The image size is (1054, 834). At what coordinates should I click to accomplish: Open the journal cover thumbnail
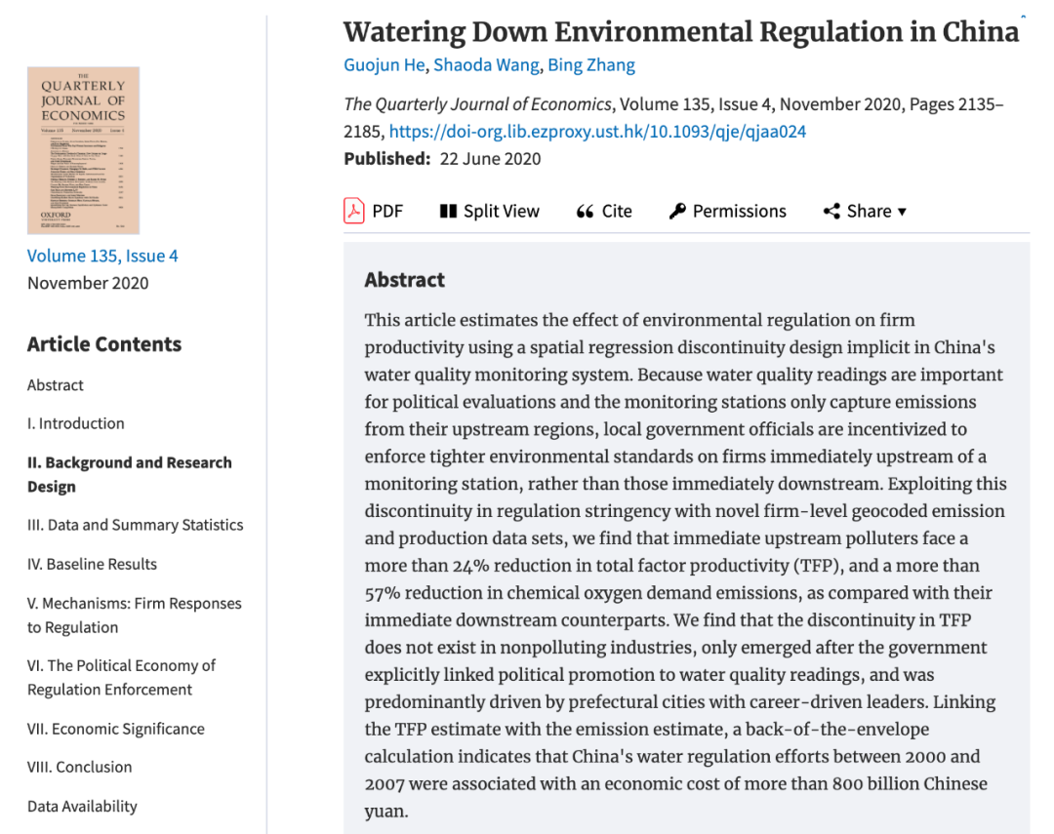(83, 150)
